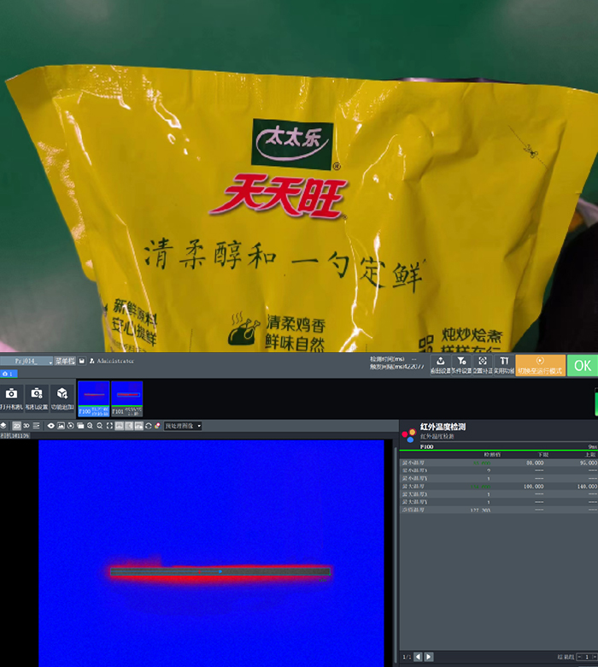Click the orange switch to run mode button
The width and height of the screenshot is (598, 667).
[540, 365]
